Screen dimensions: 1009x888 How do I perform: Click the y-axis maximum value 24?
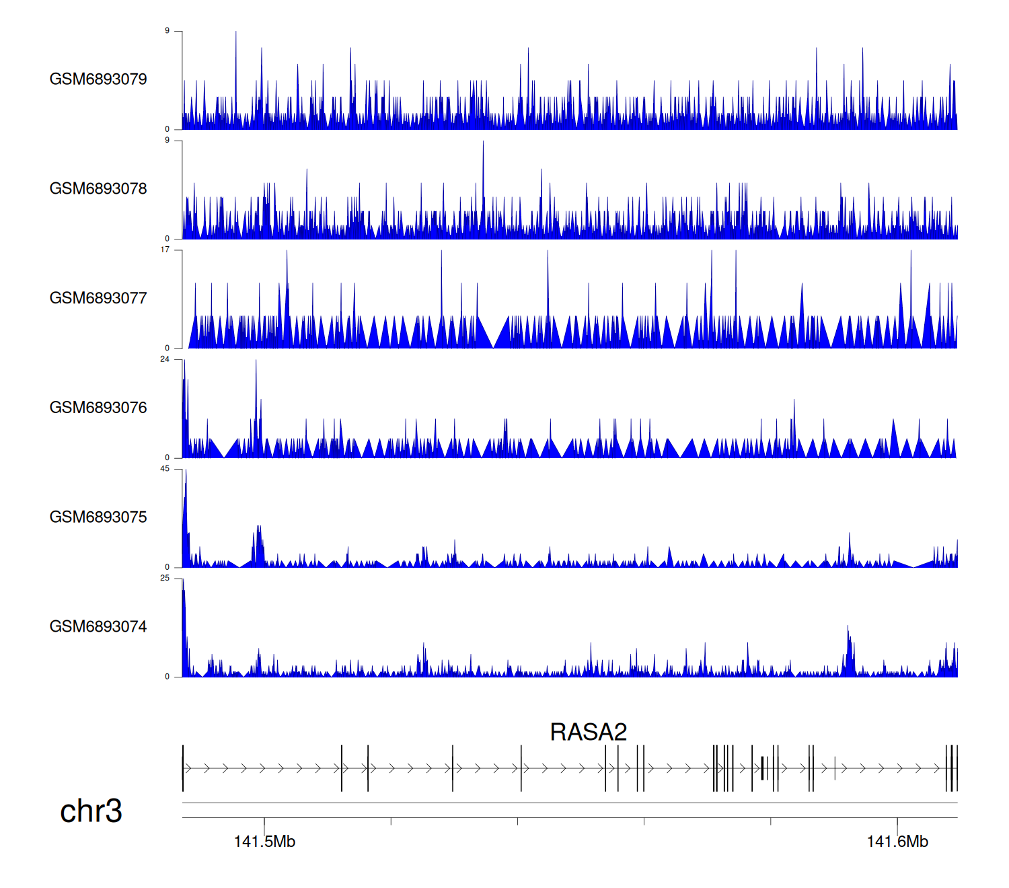(x=165, y=359)
